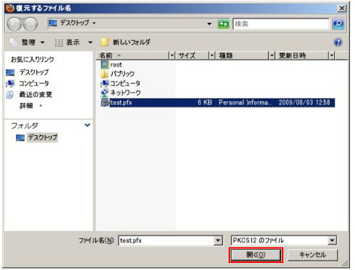
Task: Click the 表示 views icon
Action: 59,43
